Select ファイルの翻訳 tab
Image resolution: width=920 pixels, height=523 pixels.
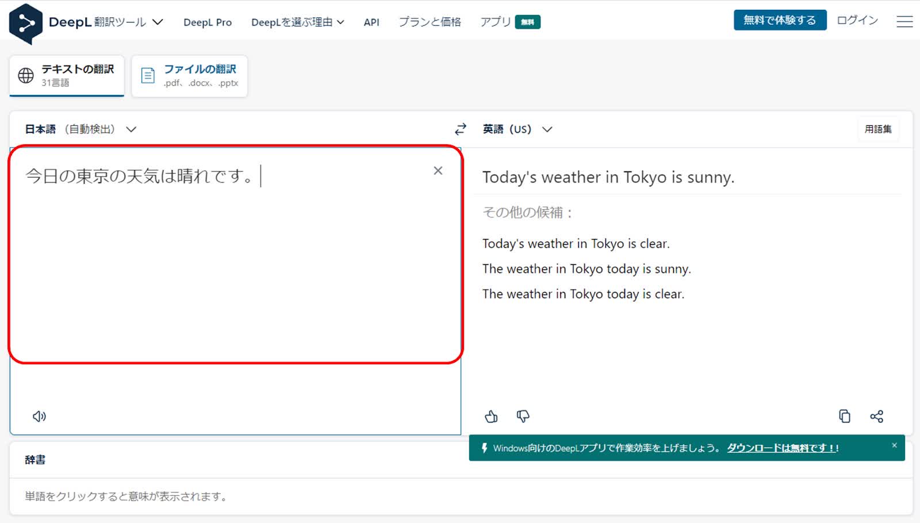click(190, 75)
